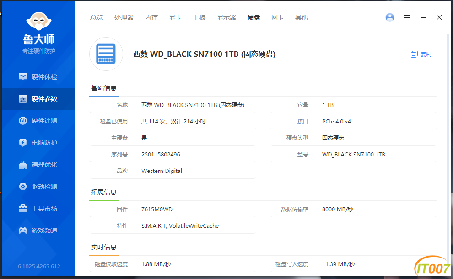Switch to 显示器 tab
453x279 pixels.
click(x=226, y=18)
